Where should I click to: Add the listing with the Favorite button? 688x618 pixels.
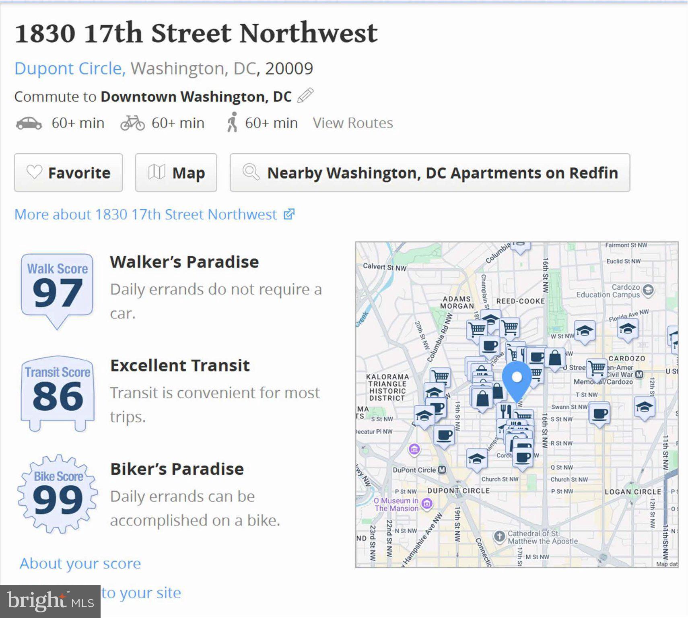[68, 173]
